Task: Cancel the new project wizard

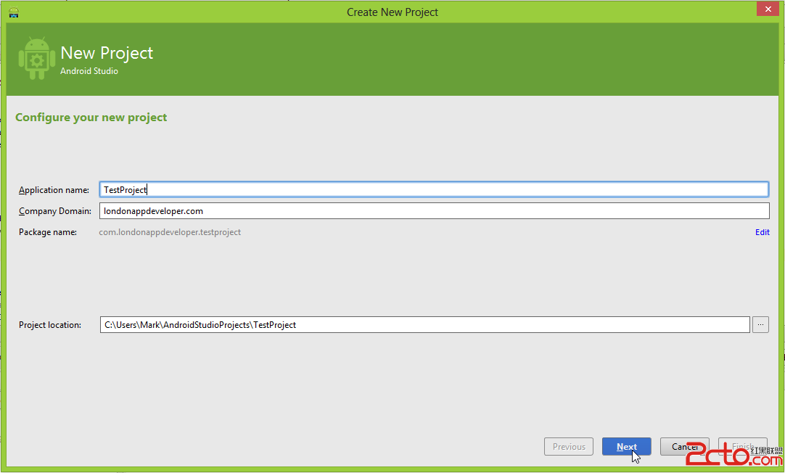Action: [x=684, y=446]
